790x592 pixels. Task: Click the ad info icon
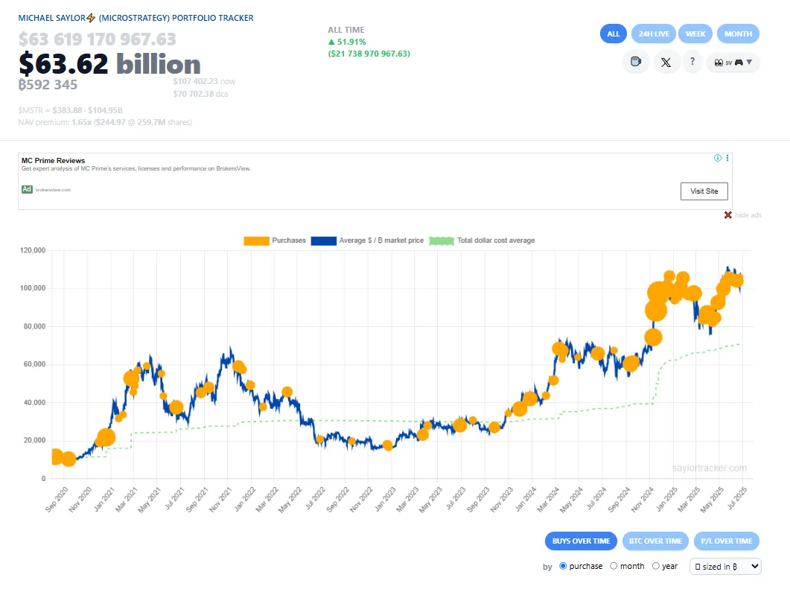[718, 158]
